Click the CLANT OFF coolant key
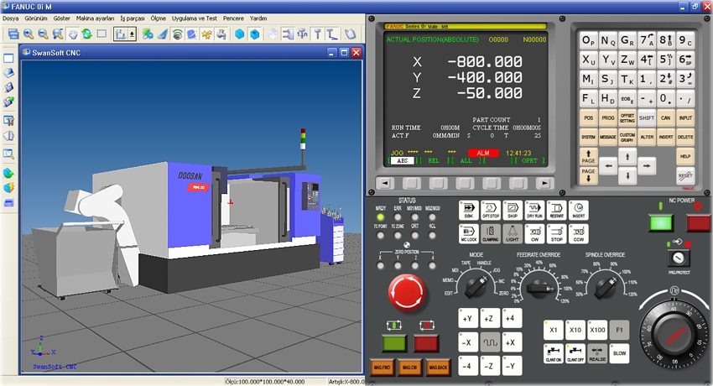Viewport: 713px width, 386px height. [575, 354]
